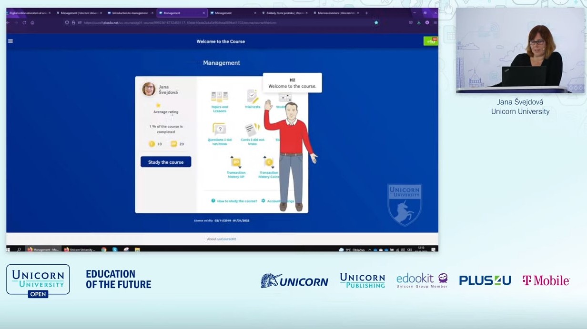
Task: Switch to Macroeconomics tab
Action: [x=336, y=13]
